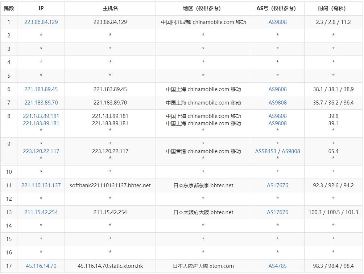Click the 223.86.84.129 IP link in hop 1

[41, 22]
